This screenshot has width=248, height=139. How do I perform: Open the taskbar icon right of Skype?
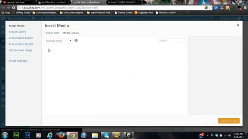pos(117,135)
